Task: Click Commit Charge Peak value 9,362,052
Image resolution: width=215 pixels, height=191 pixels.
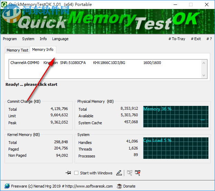Action: coord(59,122)
